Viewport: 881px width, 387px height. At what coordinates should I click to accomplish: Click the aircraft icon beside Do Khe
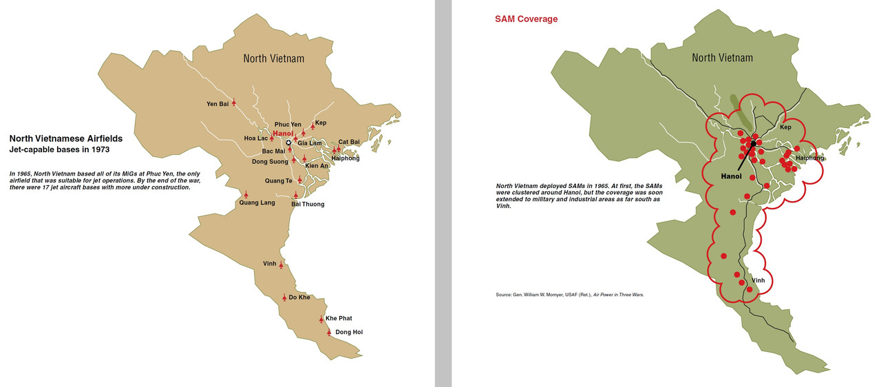[x=284, y=297]
